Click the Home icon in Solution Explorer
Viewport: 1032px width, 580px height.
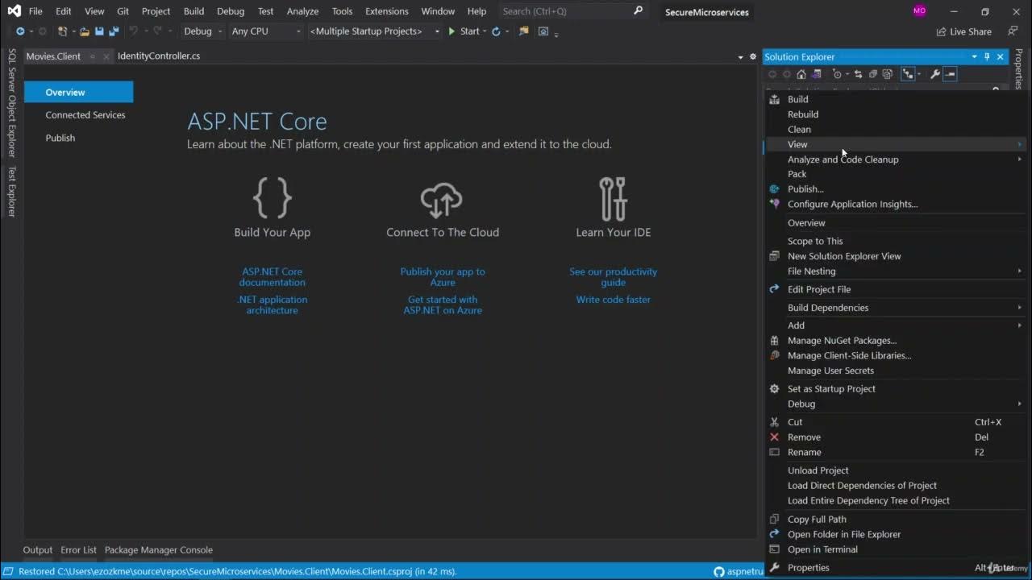click(x=801, y=74)
